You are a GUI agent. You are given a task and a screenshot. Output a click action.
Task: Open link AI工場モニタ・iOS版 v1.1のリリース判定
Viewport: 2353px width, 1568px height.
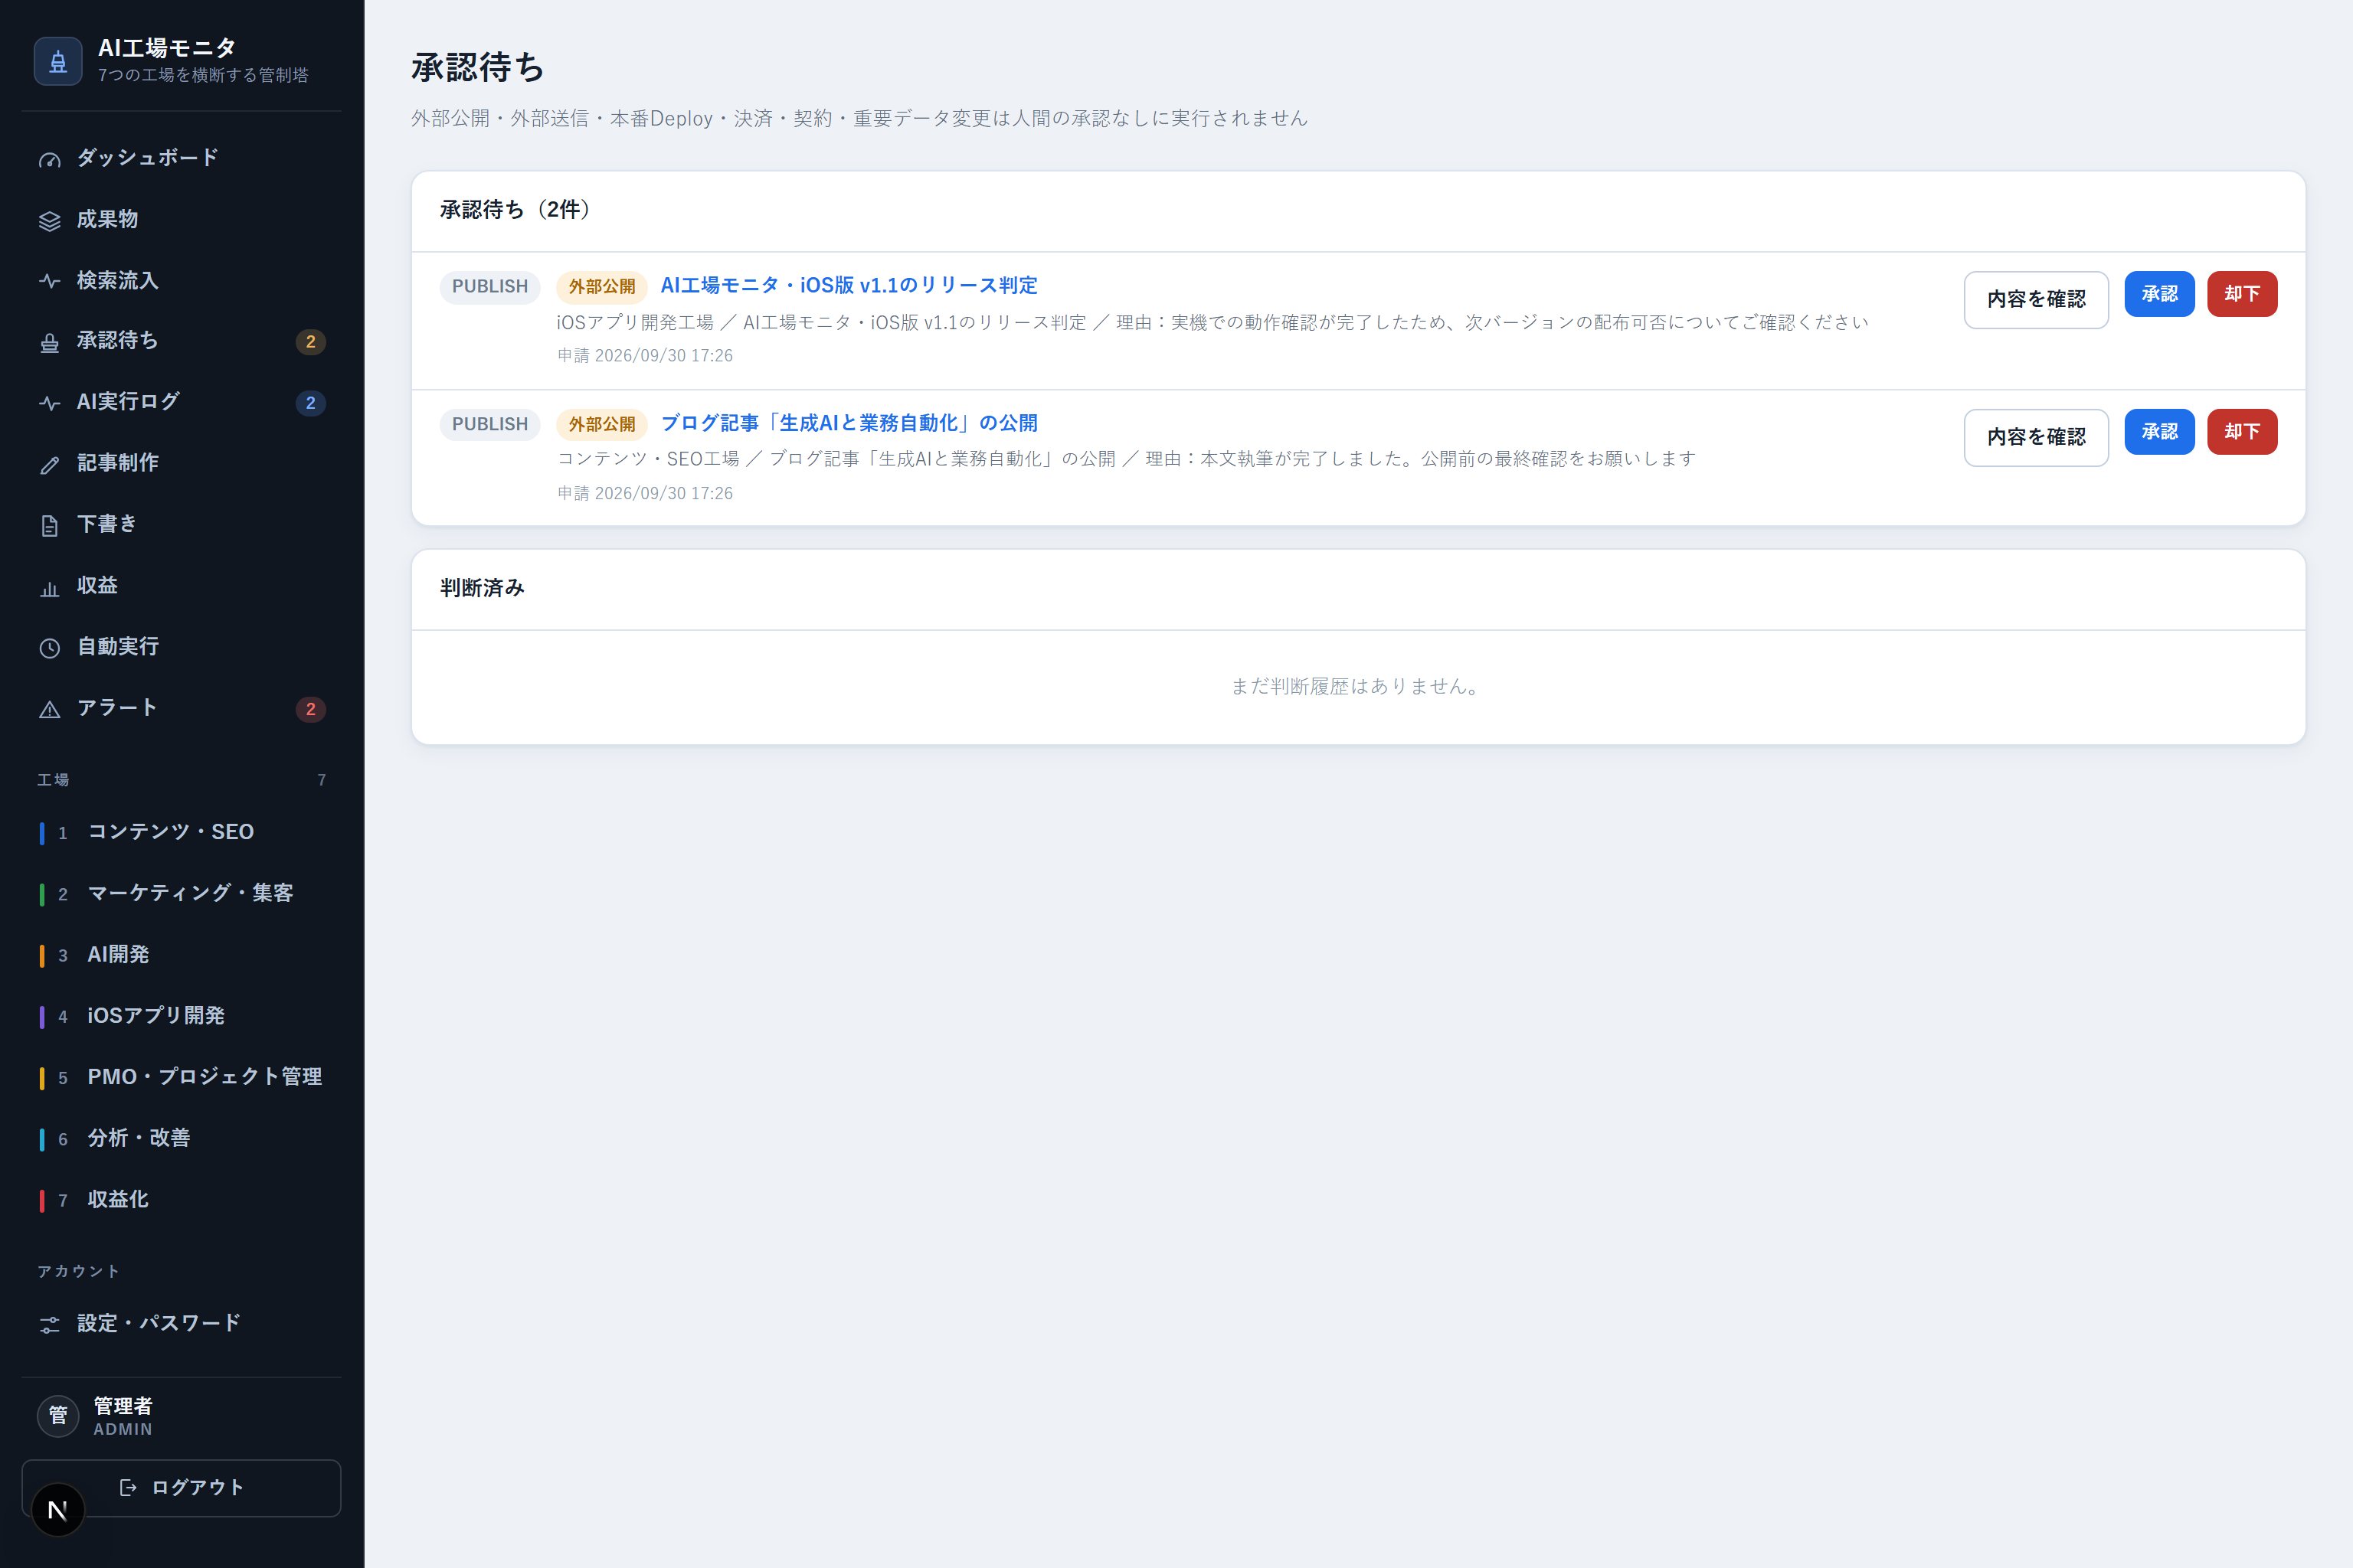coord(849,285)
